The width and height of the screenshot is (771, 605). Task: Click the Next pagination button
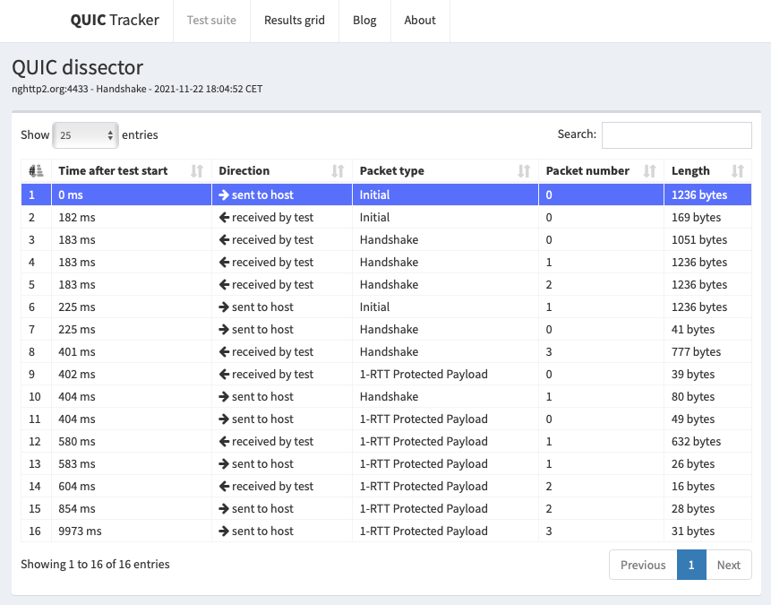click(729, 565)
